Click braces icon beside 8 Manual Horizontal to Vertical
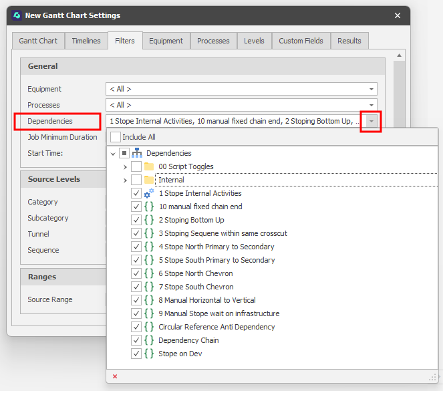This screenshot has width=443, height=393. click(x=149, y=300)
